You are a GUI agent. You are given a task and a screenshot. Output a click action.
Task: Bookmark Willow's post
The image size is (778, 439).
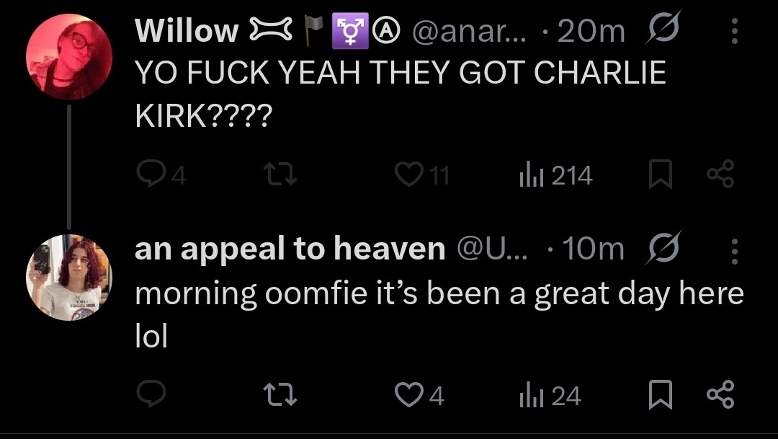pyautogui.click(x=661, y=175)
